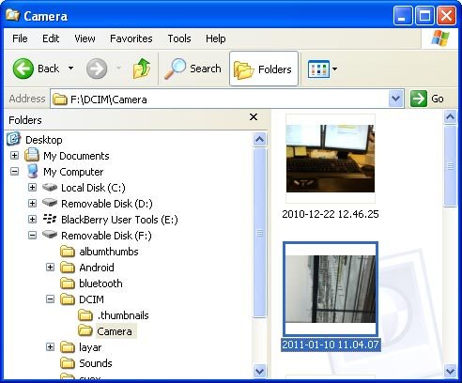The width and height of the screenshot is (462, 383).
Task: Open the Tools menu
Action: (x=179, y=38)
